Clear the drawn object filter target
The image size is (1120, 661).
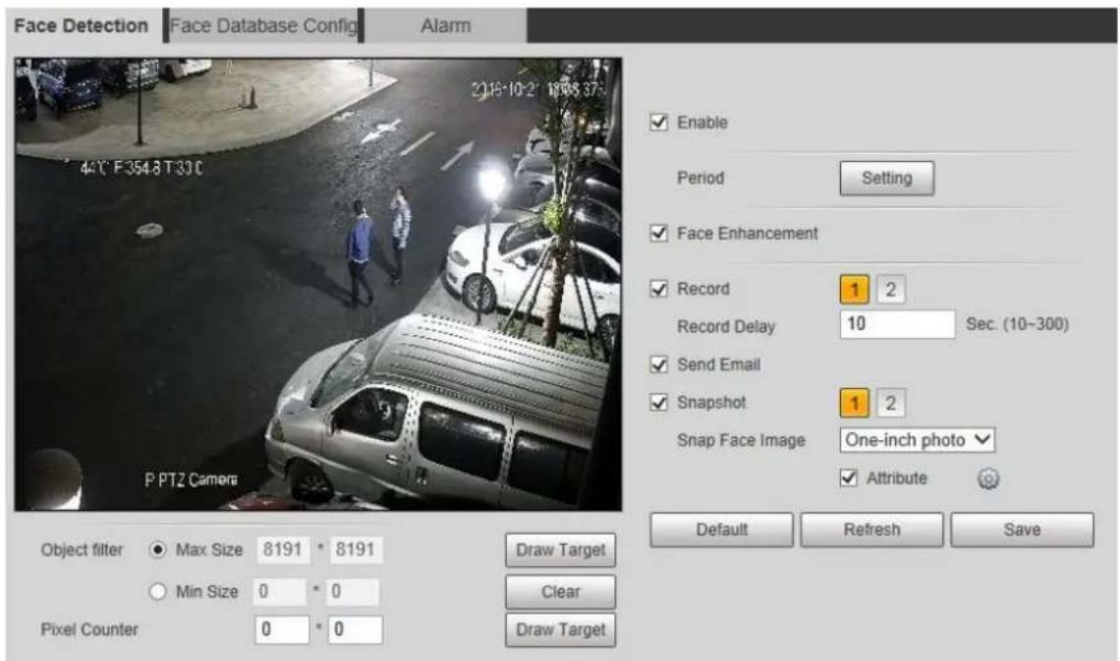click(x=561, y=592)
